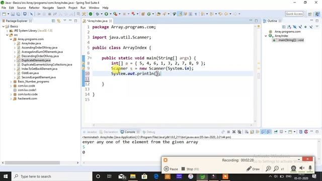Open Package Explorer view menu arrow

coord(64,21)
